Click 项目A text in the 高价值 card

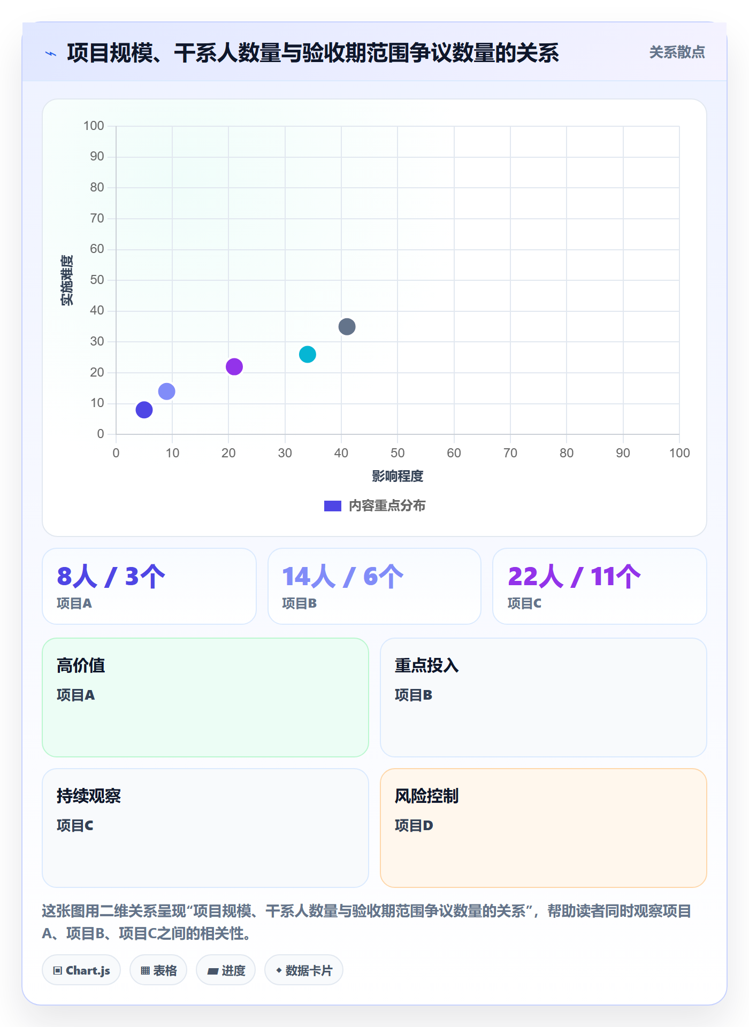(75, 695)
